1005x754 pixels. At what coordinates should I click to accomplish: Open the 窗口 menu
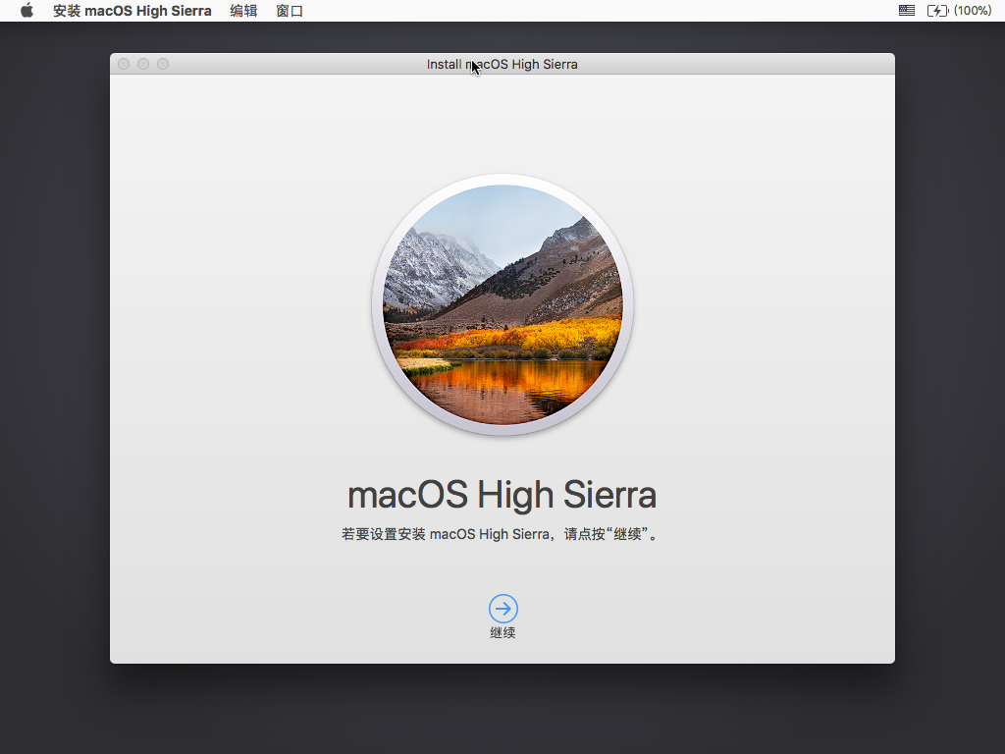click(290, 11)
